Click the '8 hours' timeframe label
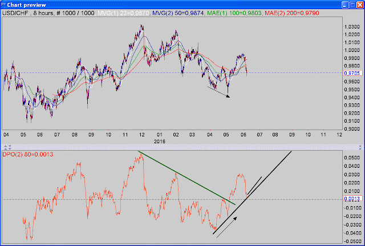 (43, 13)
